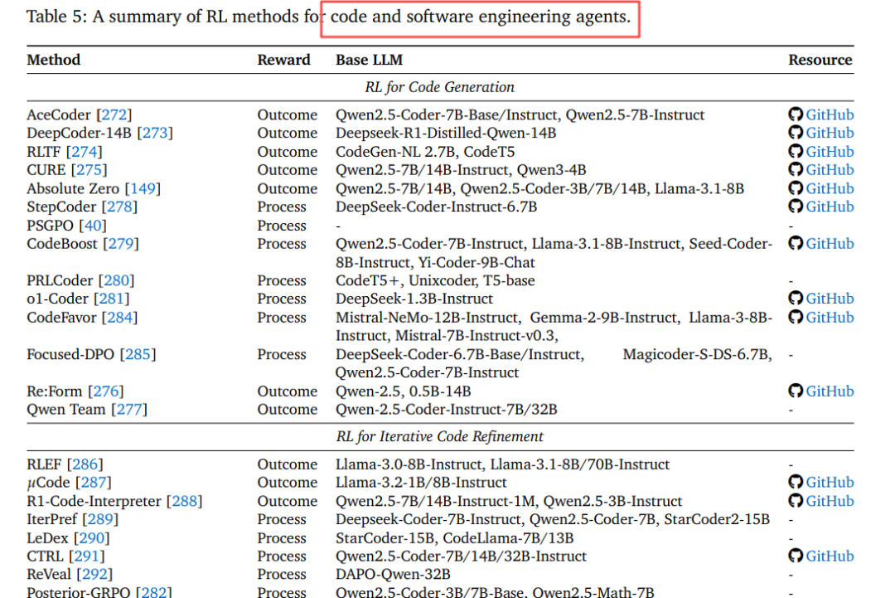This screenshot has height=598, width=895.
Task: Click 'RL for Code Generation' section heading
Action: (x=439, y=87)
